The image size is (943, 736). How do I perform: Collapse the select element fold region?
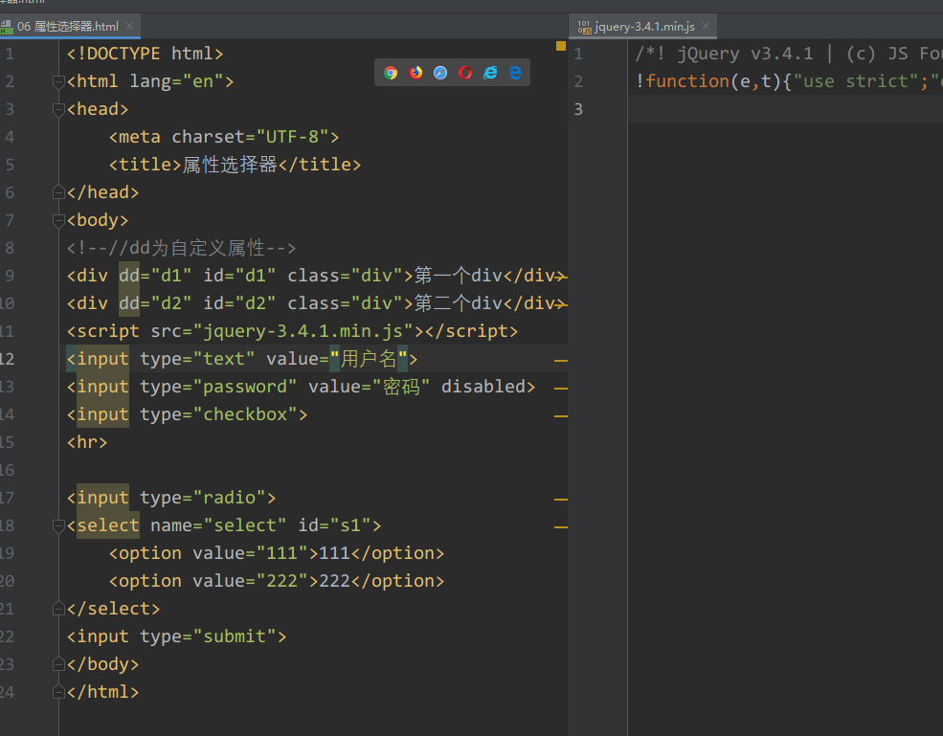pos(57,524)
